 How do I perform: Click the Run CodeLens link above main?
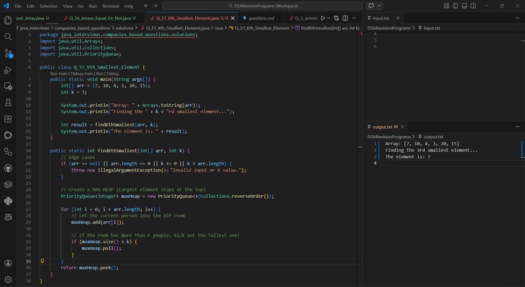pos(99,73)
